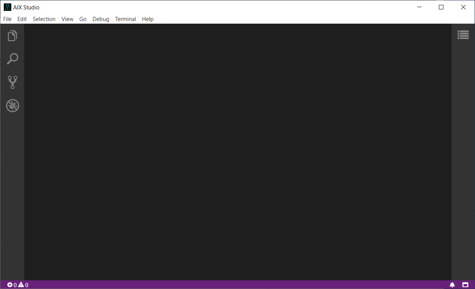This screenshot has width=475, height=289.
Task: Open the Terminal menu
Action: [126, 19]
